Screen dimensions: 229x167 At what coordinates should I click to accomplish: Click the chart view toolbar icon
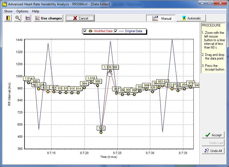coord(27,18)
